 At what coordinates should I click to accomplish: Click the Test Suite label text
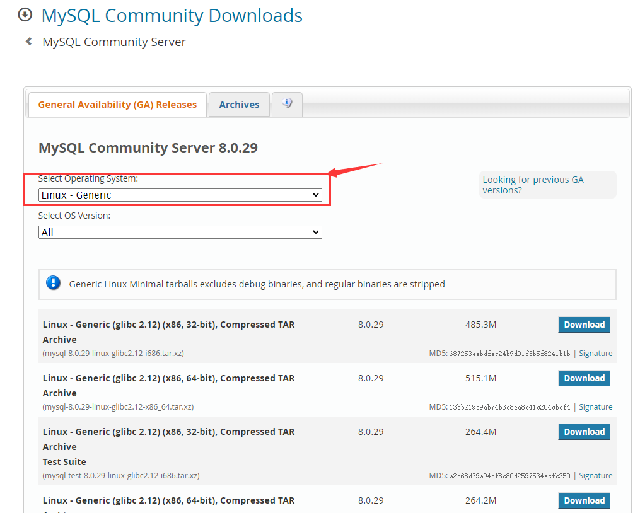coord(64,462)
